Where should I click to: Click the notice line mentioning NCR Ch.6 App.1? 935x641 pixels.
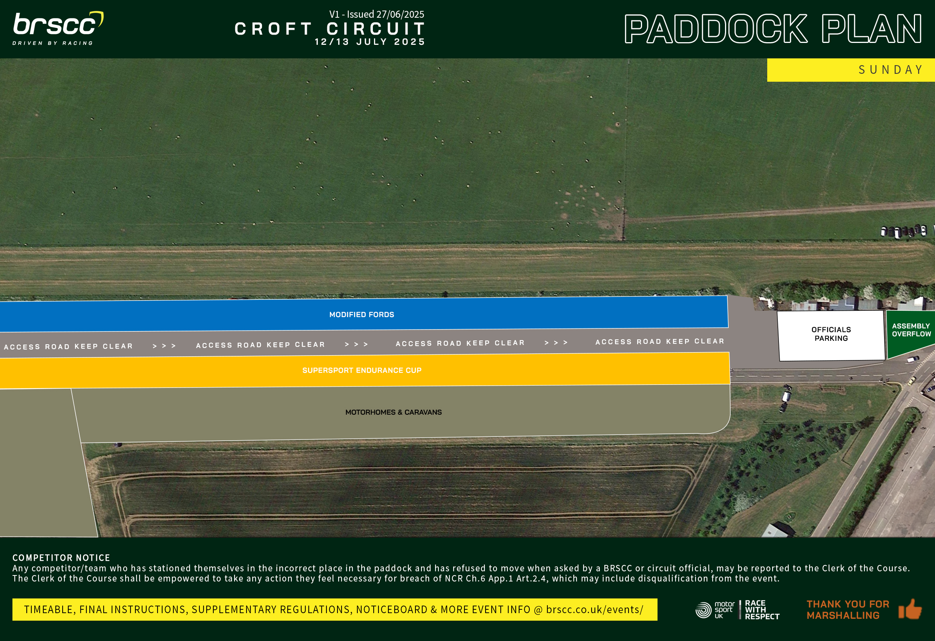tap(396, 579)
